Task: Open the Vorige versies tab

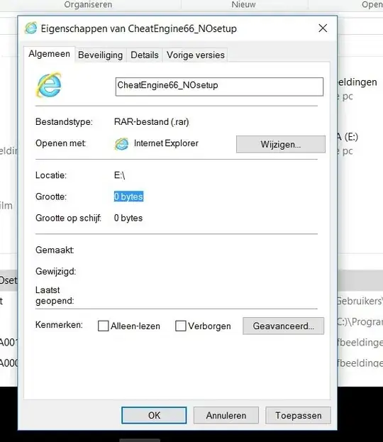Action: (196, 55)
